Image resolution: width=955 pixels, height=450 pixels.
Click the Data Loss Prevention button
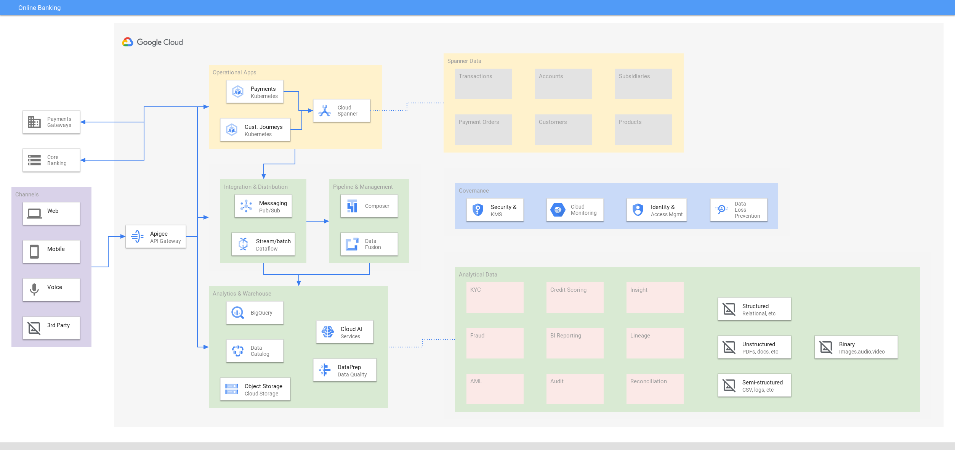(739, 211)
